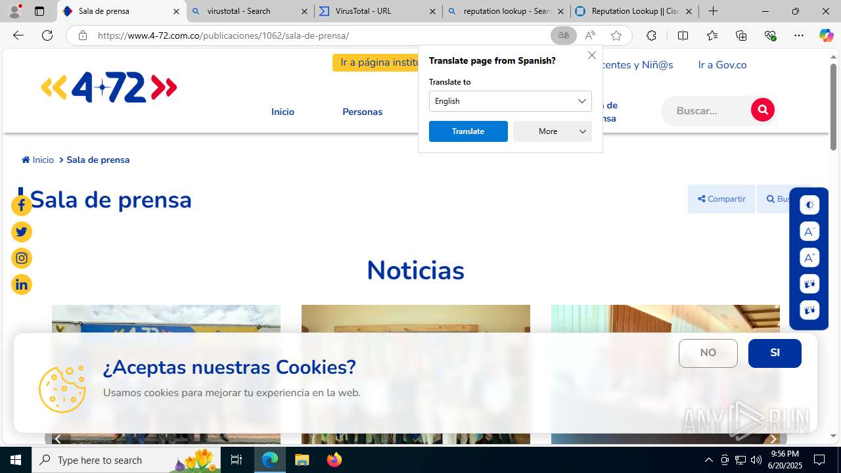Increase font size with A+ icon
Screen dimensions: 841x473
[x=809, y=258]
